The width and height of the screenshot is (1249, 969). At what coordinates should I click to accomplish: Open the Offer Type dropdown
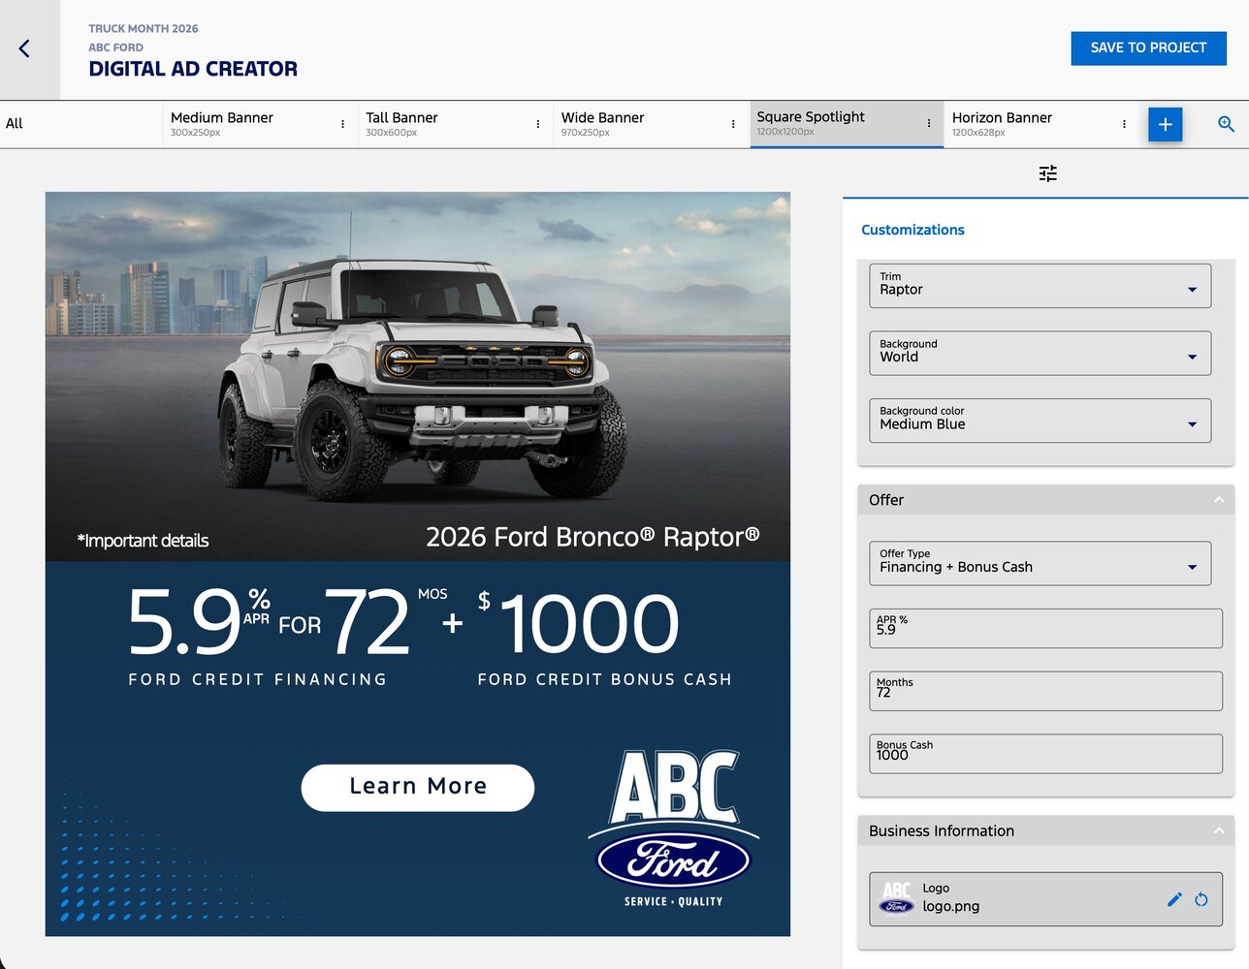(x=1040, y=563)
